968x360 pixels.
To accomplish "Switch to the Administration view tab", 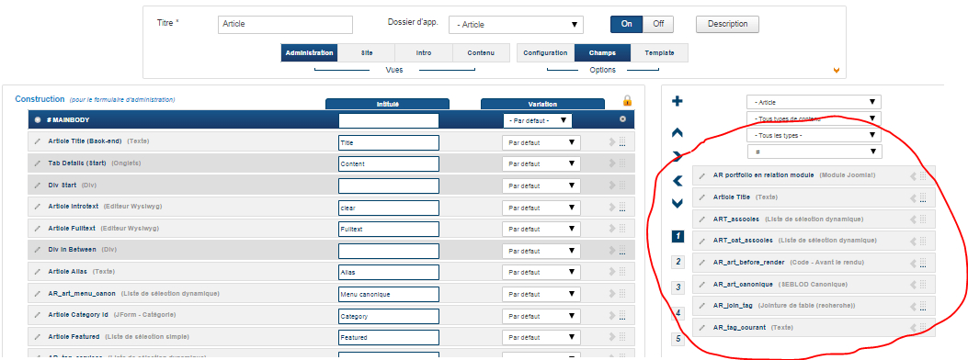I will coord(309,53).
